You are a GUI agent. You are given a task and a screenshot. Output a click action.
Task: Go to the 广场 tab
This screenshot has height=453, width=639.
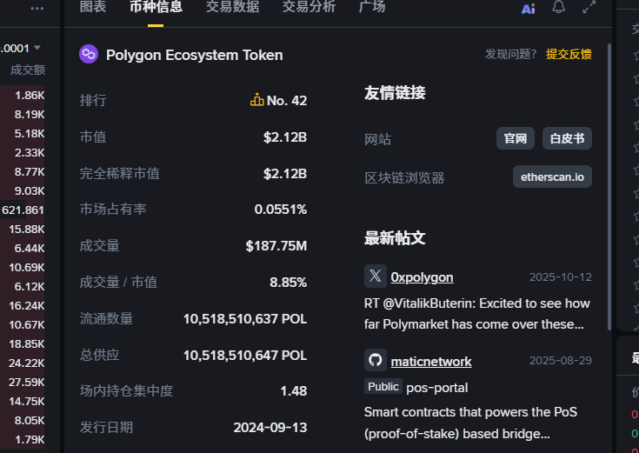[372, 7]
